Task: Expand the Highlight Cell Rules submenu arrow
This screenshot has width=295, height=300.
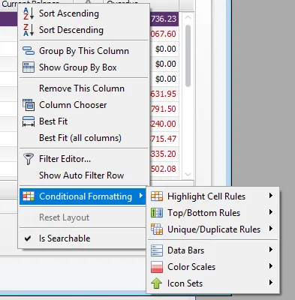Action: pos(271,196)
